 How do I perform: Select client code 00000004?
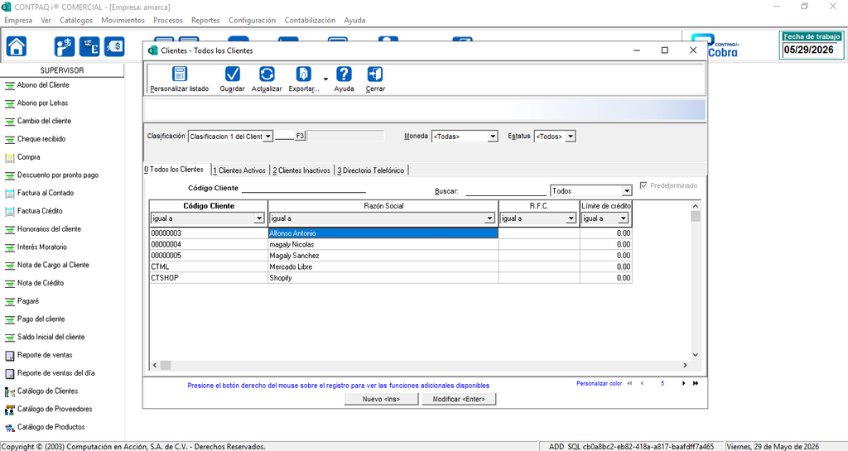[166, 244]
